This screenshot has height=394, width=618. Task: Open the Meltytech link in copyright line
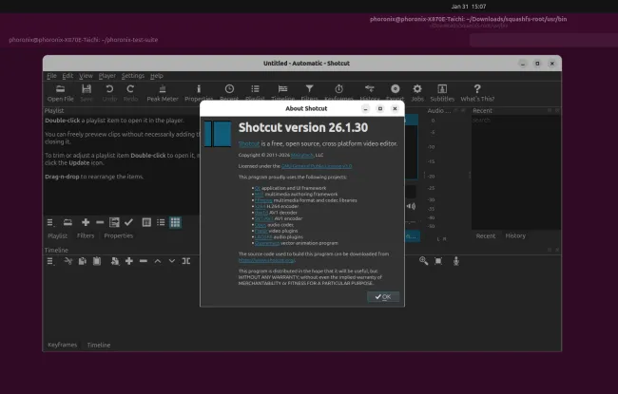tap(302, 155)
